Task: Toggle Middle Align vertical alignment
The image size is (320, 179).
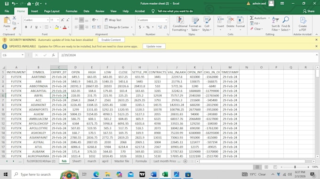Action: pyautogui.click(x=81, y=20)
